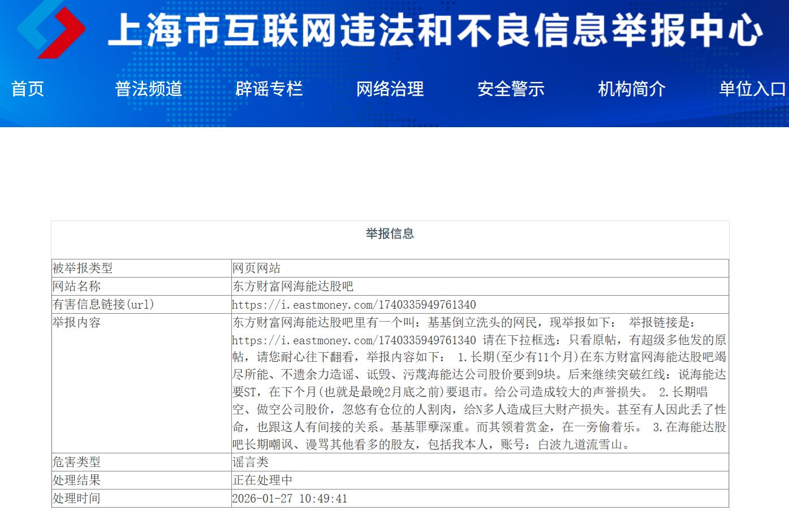Screen dimensions: 789x511
Task: Click the 危害类型 label cell
Action: tap(141, 462)
